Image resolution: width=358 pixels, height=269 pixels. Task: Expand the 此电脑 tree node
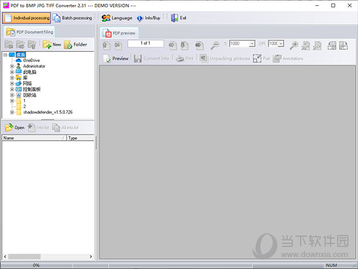click(12, 72)
